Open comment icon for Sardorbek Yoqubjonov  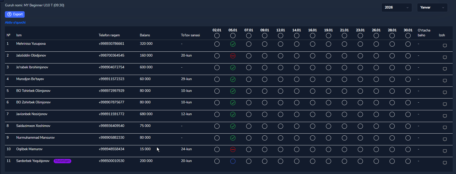445,163
